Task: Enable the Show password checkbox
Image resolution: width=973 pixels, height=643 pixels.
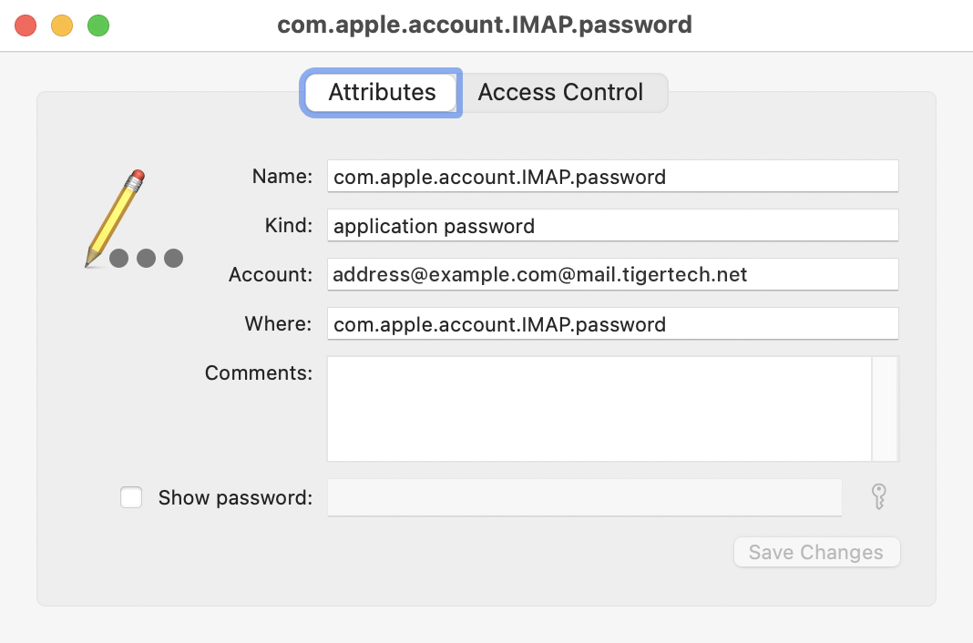Action: 132,497
